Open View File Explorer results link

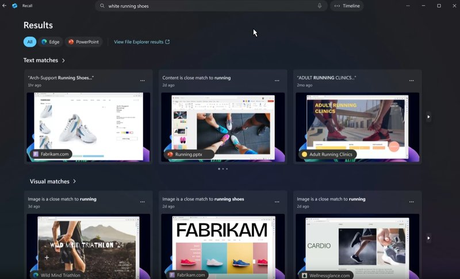click(141, 42)
